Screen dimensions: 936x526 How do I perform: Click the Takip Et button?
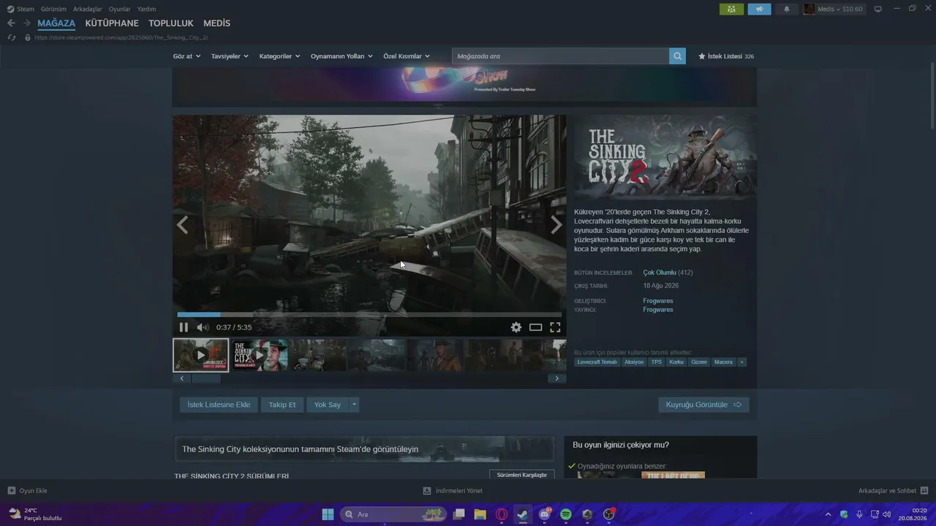[282, 405]
